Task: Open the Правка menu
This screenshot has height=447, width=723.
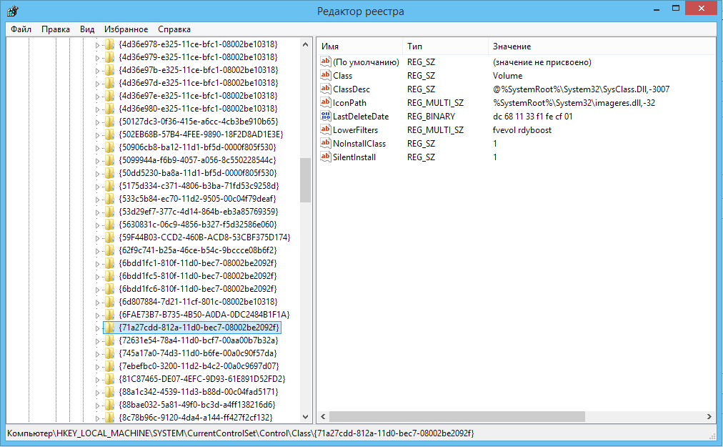Action: click(55, 29)
